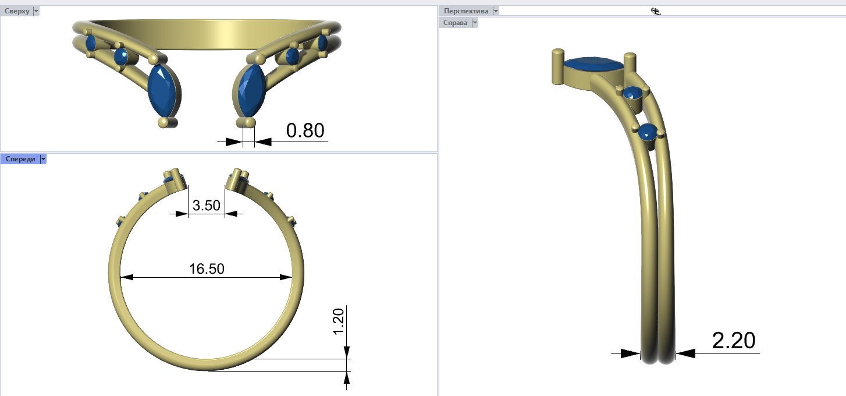Open the Перспектива viewport dropdown arrow

pos(495,11)
